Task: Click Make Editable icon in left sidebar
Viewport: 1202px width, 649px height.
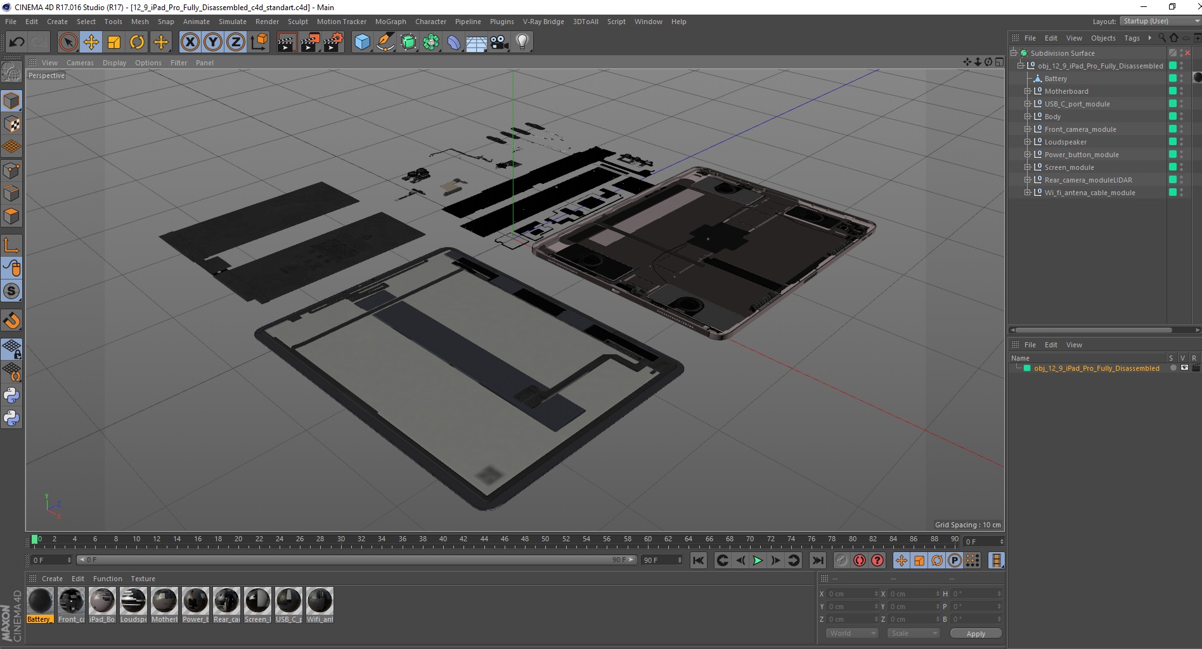Action: point(11,73)
